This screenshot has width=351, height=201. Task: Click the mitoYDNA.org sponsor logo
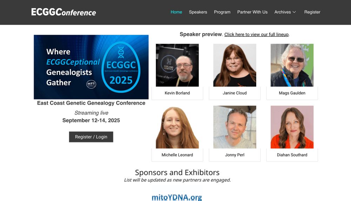pos(177,196)
